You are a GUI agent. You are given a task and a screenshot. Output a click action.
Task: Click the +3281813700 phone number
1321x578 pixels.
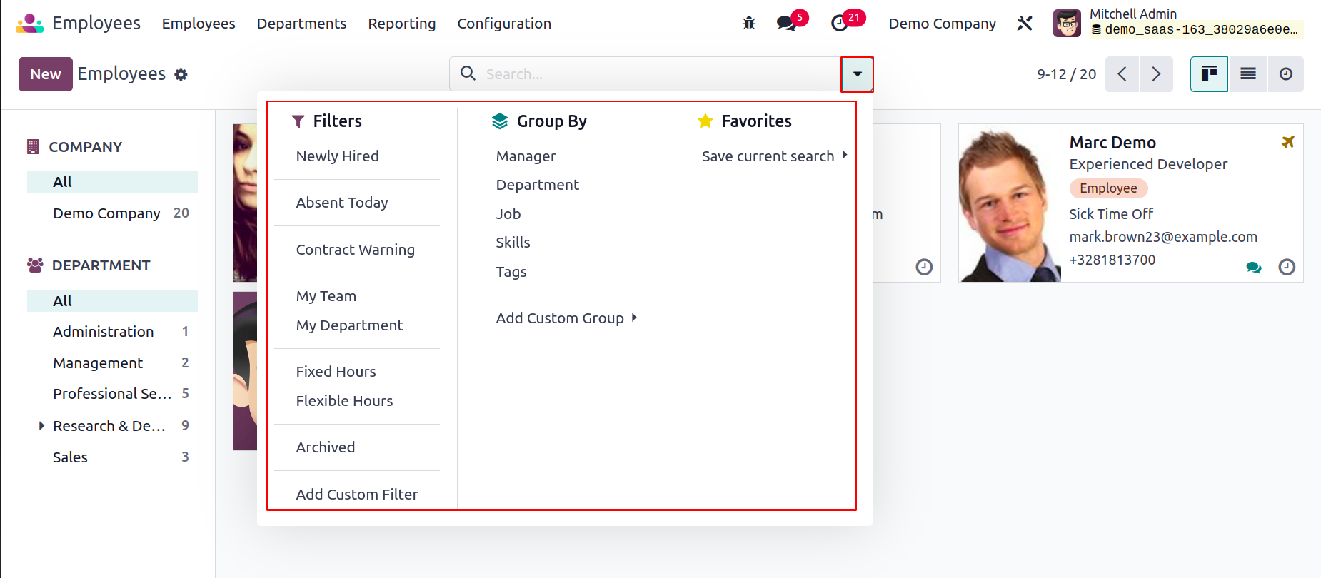tap(1112, 260)
